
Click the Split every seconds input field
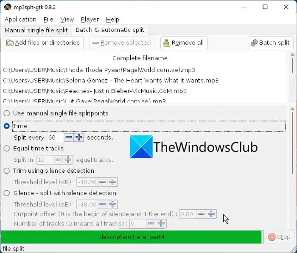tap(55, 138)
